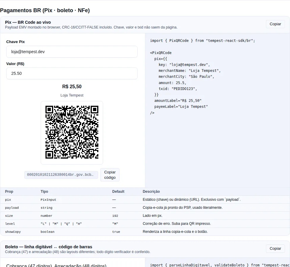Select the BR Code payload text box
290x267 pixels.
click(x=61, y=175)
